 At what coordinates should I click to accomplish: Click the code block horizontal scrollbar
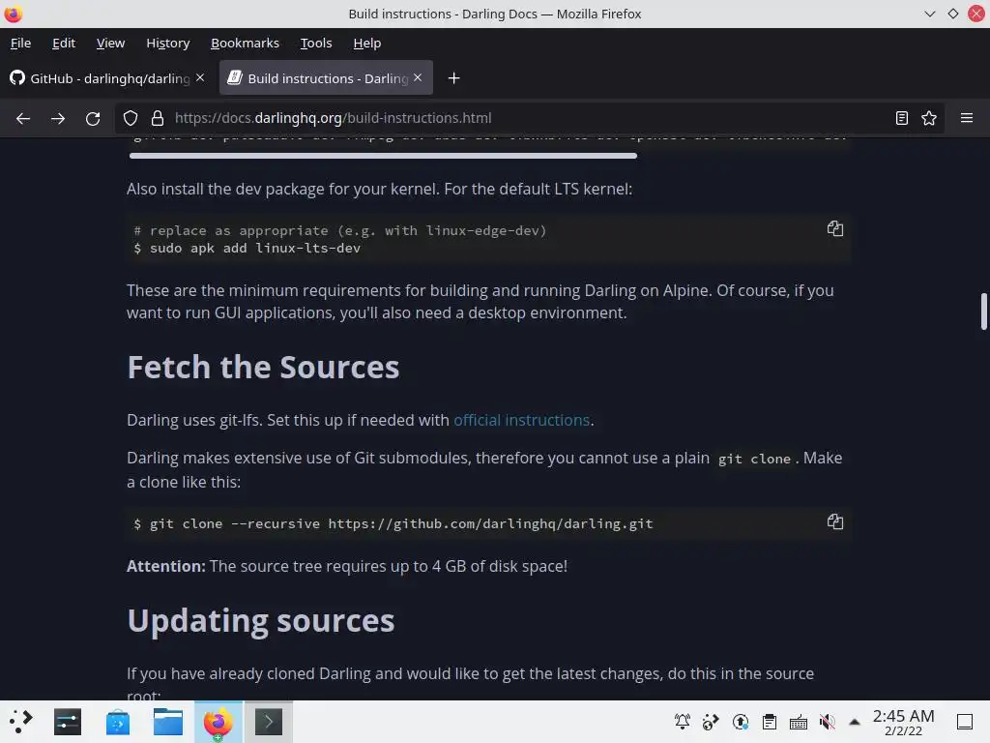tap(383, 156)
